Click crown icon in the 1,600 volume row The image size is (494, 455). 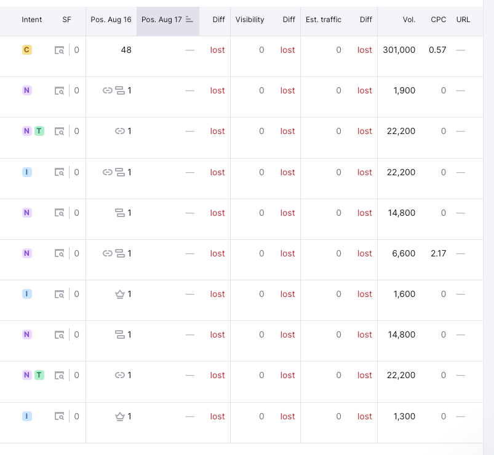120,294
